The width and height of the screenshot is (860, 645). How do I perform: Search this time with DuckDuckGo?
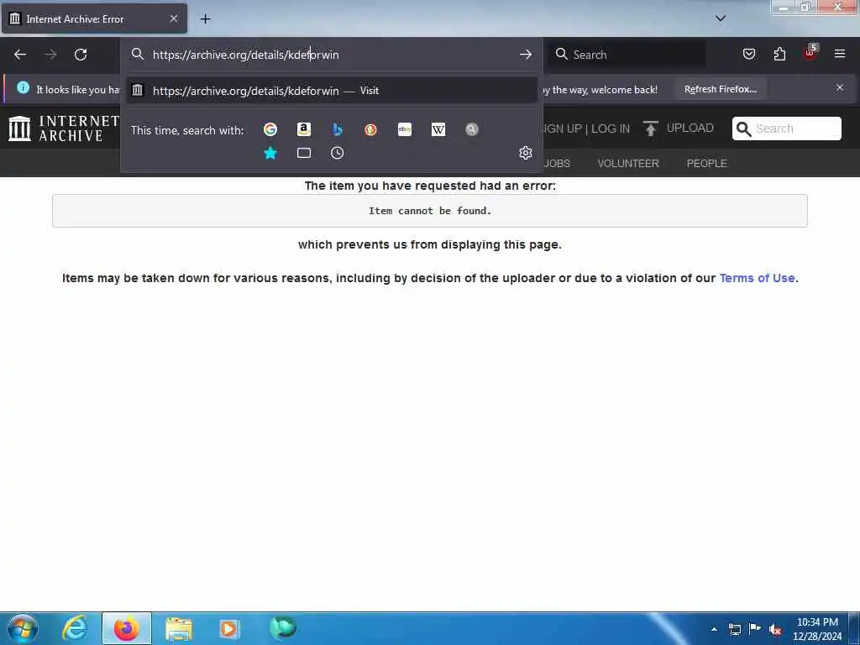(370, 129)
